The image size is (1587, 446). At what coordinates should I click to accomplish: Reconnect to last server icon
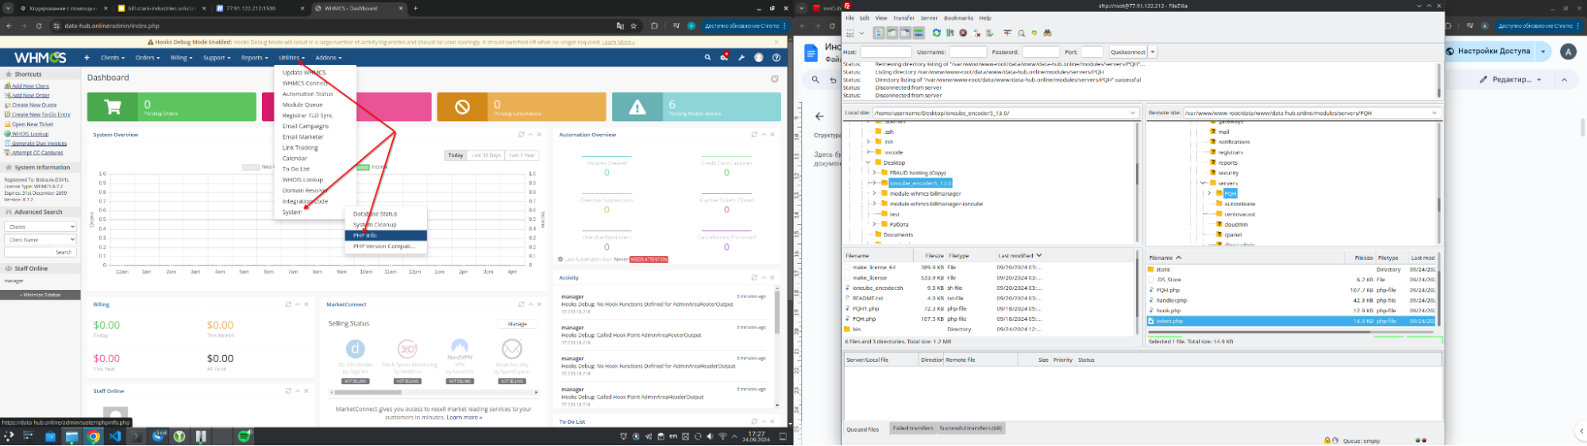click(990, 33)
